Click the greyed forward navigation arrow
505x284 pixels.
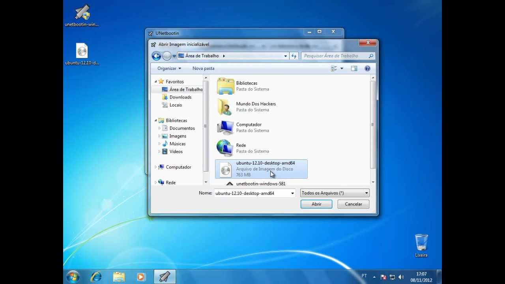(167, 56)
